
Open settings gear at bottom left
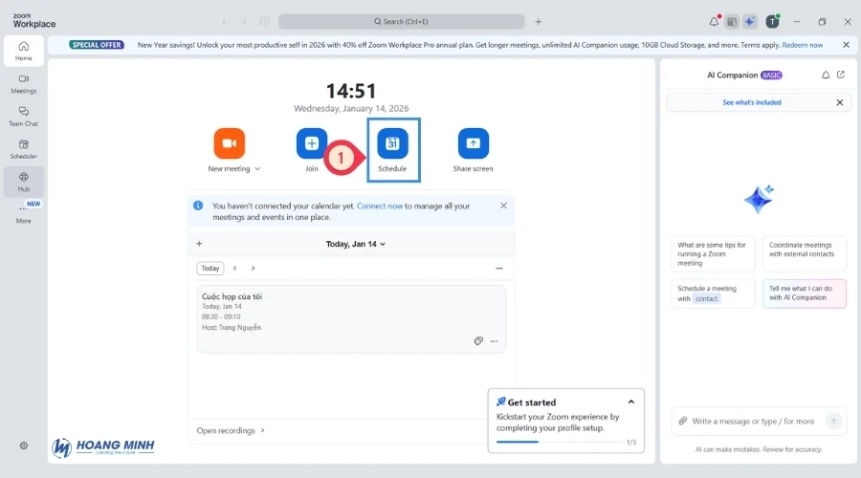(x=24, y=445)
